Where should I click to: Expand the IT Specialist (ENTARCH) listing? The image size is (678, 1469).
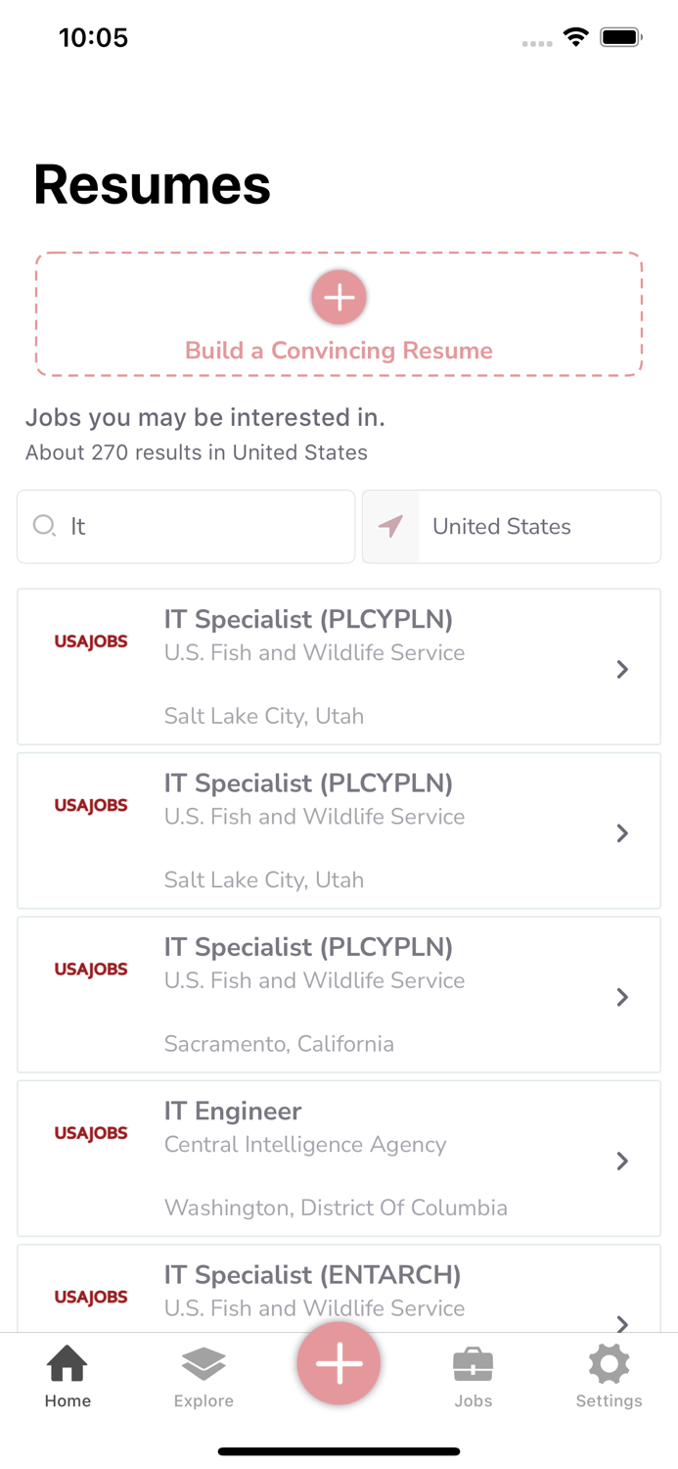[622, 1322]
